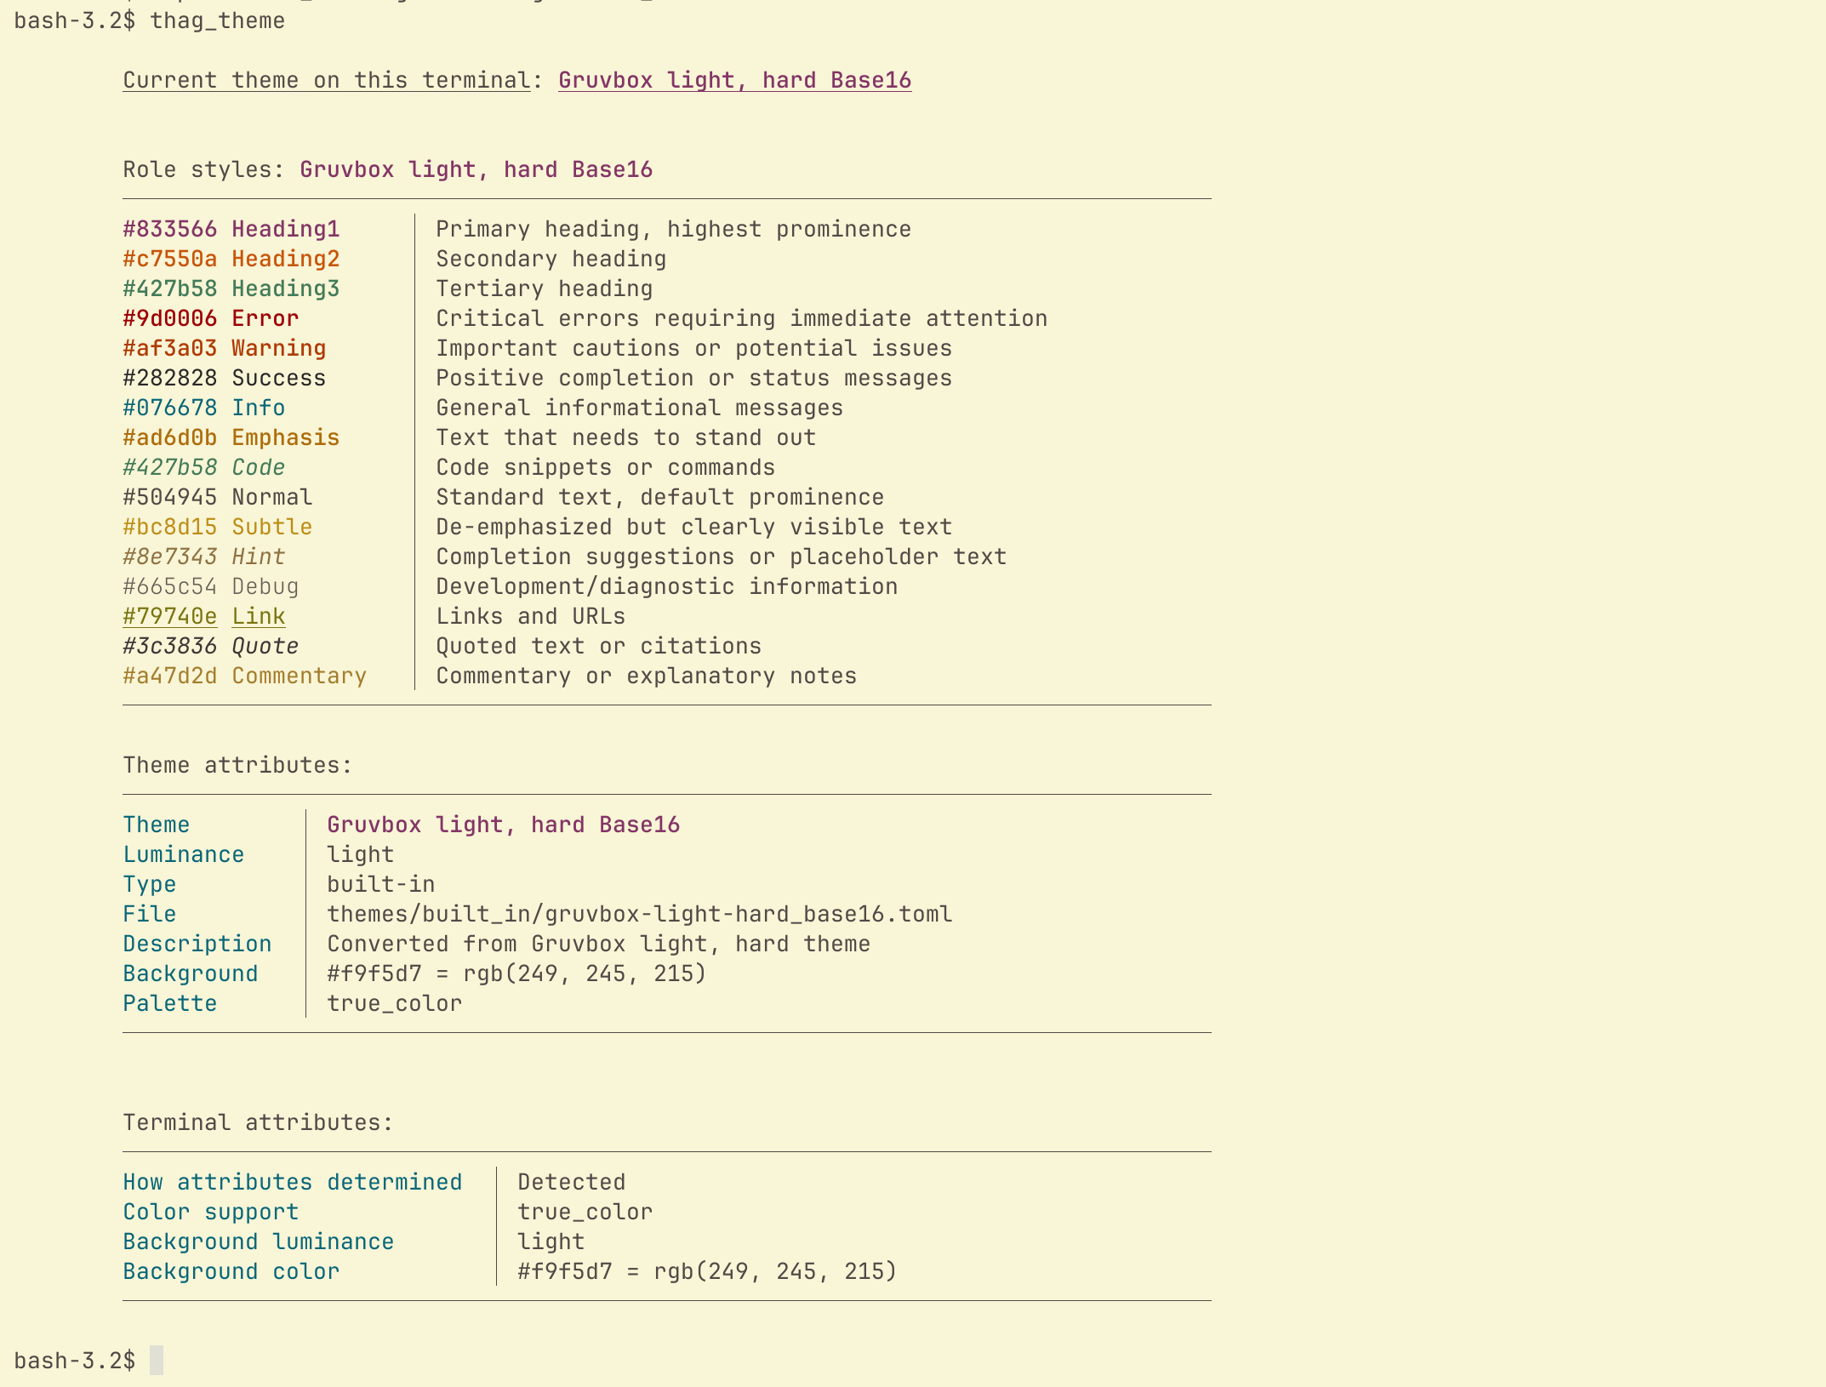Click the #af3a03 Warning role label

point(224,348)
